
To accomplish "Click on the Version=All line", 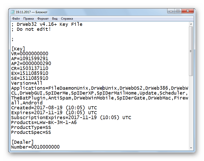I will pos(26,83).
